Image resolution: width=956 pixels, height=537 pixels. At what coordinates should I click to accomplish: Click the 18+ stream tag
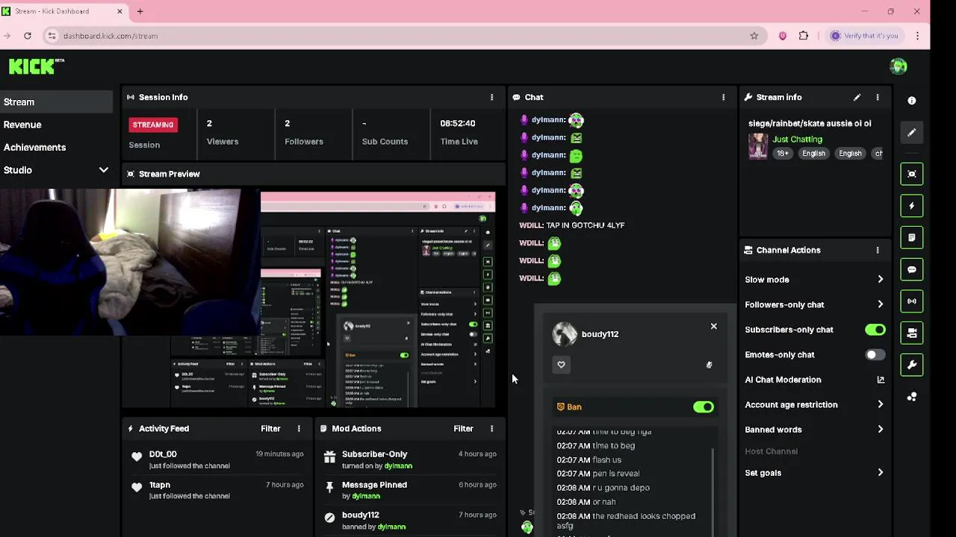tap(782, 153)
